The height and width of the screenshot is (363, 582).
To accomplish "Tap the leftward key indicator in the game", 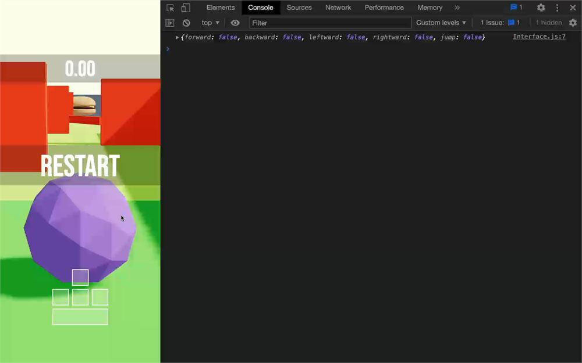I will point(61,297).
